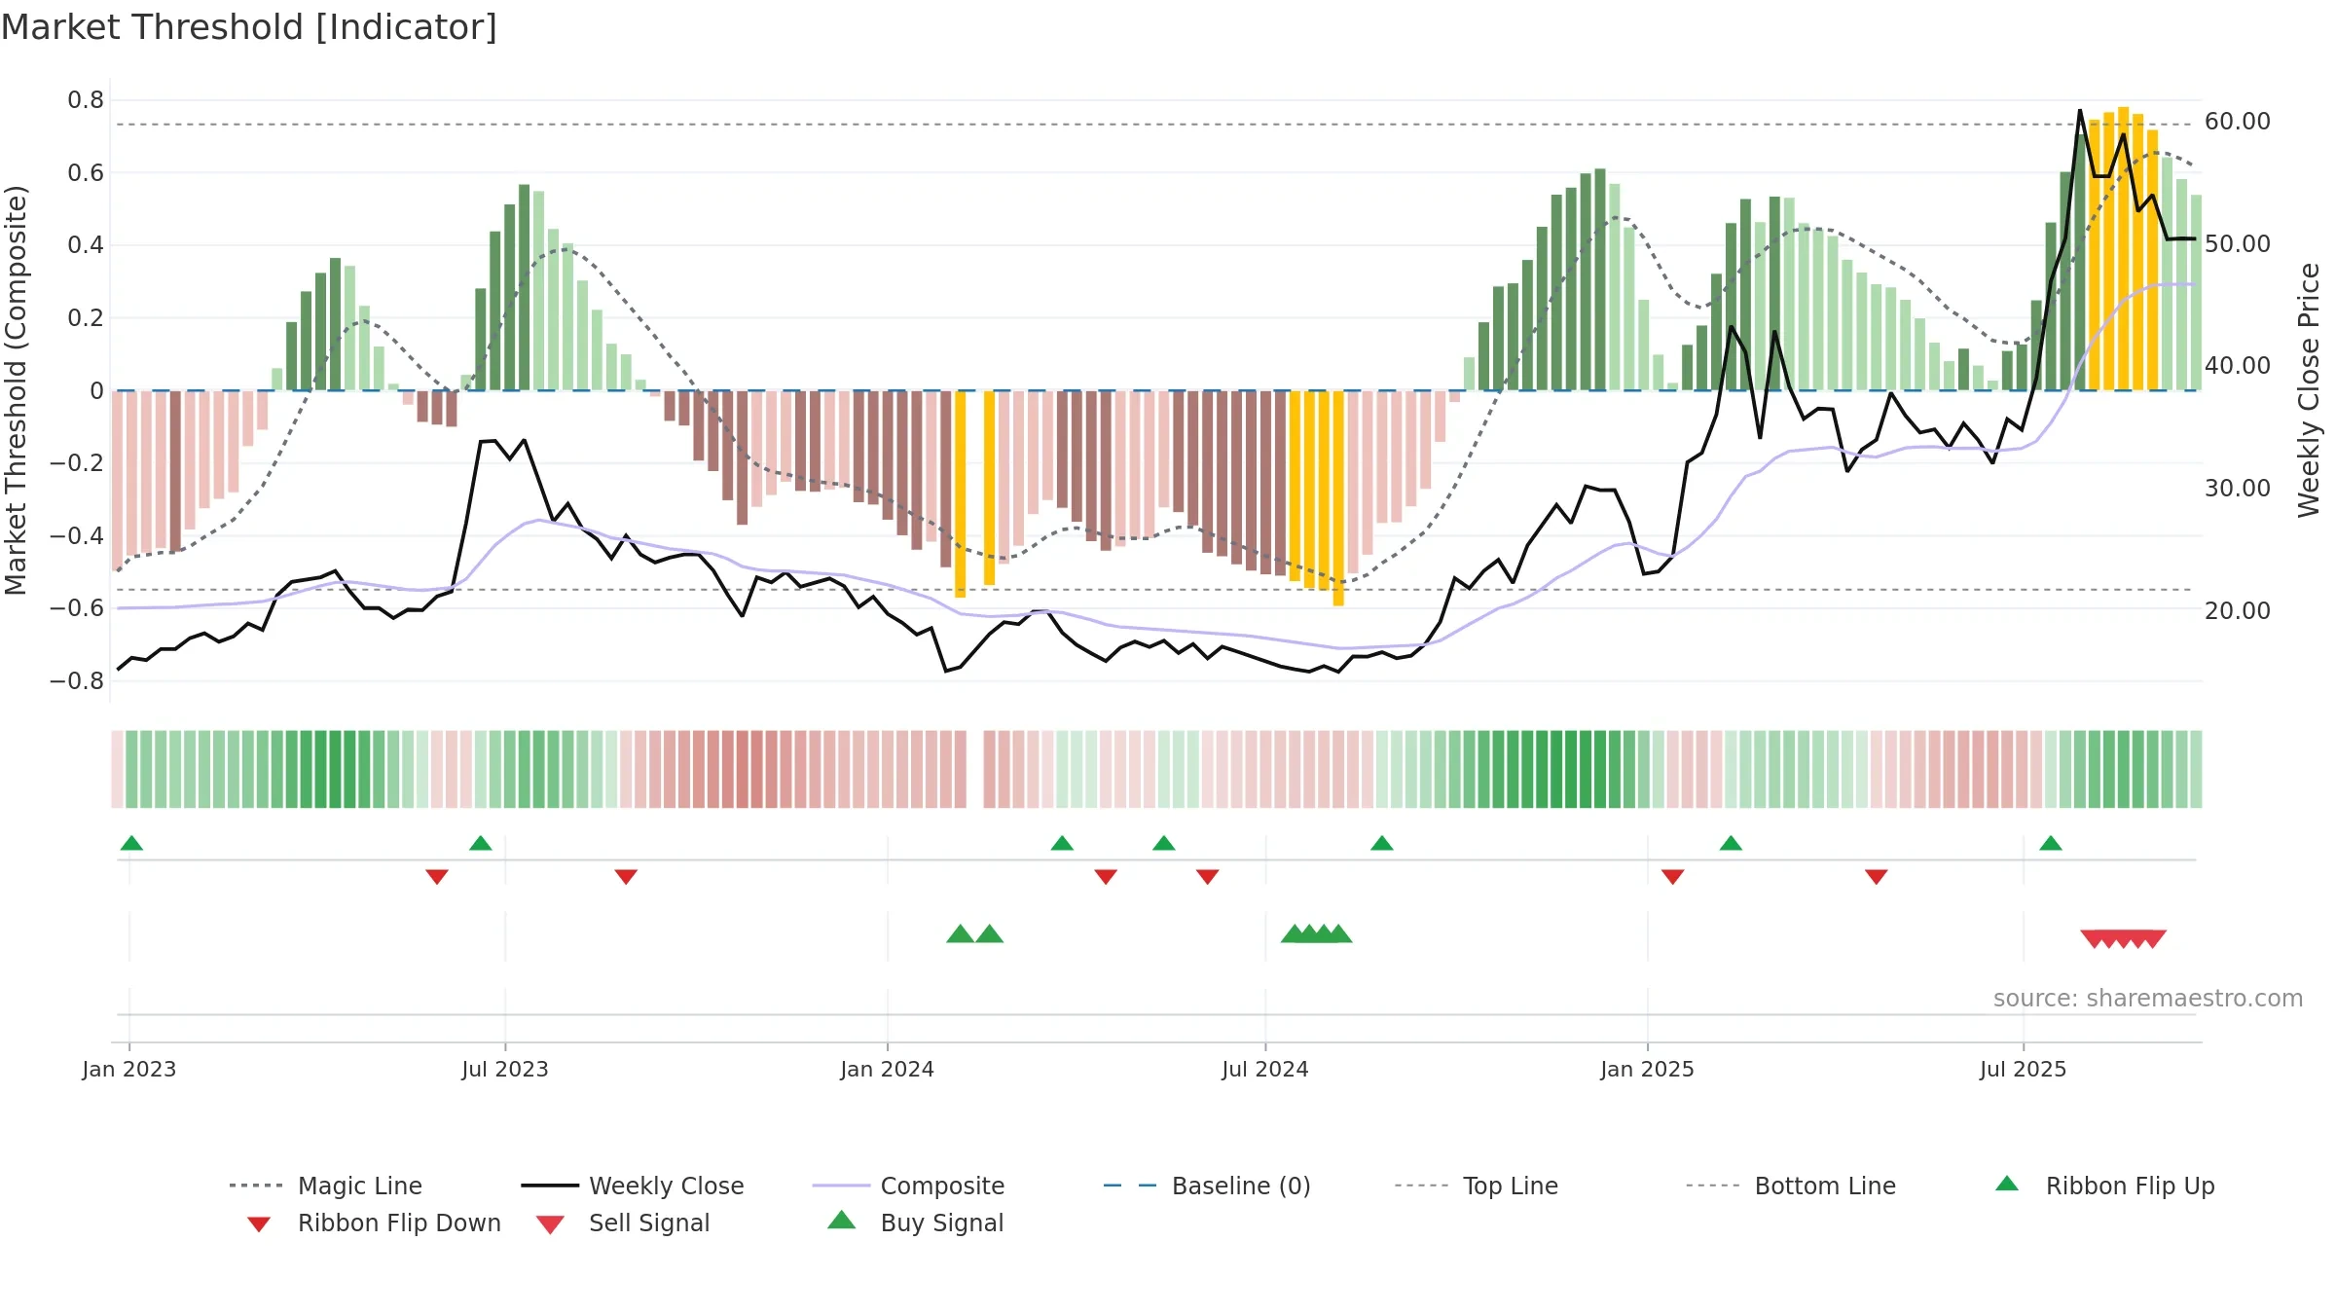Screen dimensions: 2336x1314
Task: Toggle the Magic Line legend entry
Action: 325,1186
